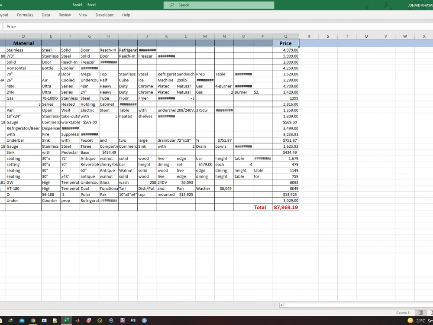Select the 70-100lb cell
This screenshot has width=433, height=325.
tap(51, 98)
